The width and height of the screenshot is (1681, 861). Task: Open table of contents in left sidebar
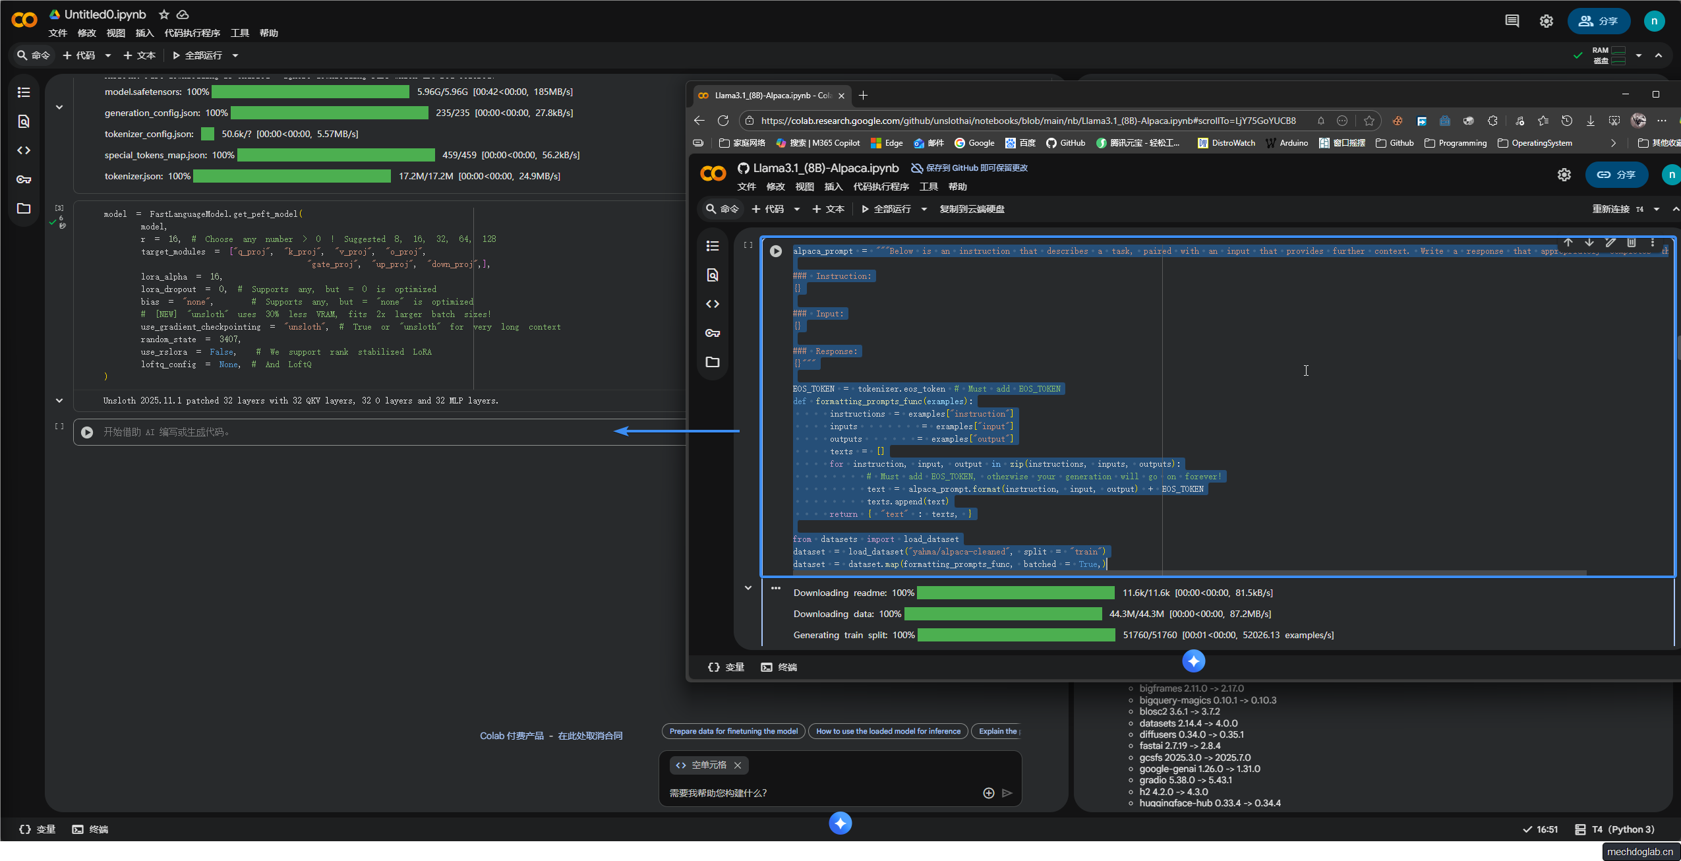point(24,92)
